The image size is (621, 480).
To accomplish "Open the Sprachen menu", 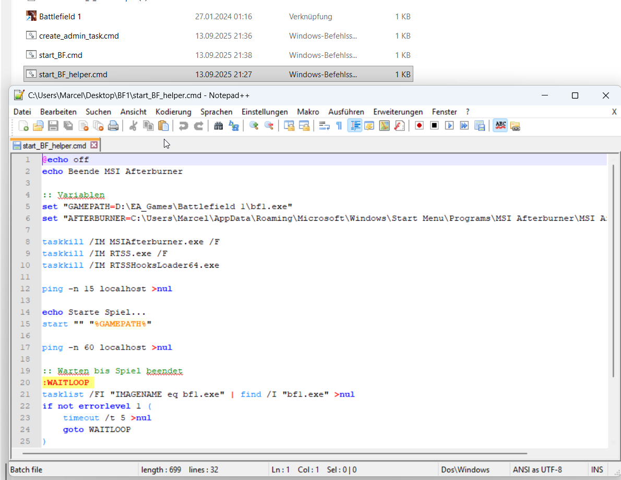I will (216, 112).
